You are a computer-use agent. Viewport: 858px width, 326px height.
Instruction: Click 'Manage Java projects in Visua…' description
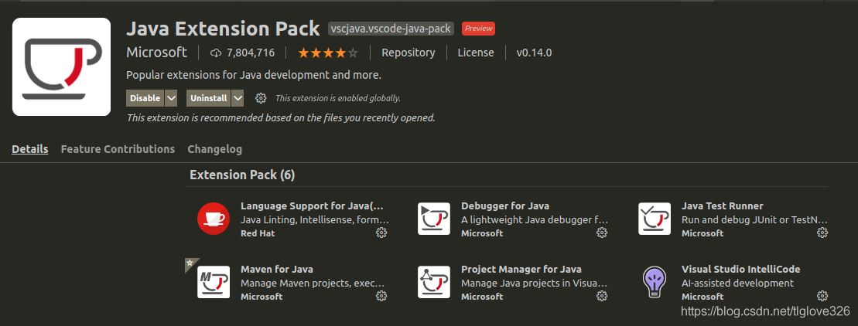click(x=534, y=284)
